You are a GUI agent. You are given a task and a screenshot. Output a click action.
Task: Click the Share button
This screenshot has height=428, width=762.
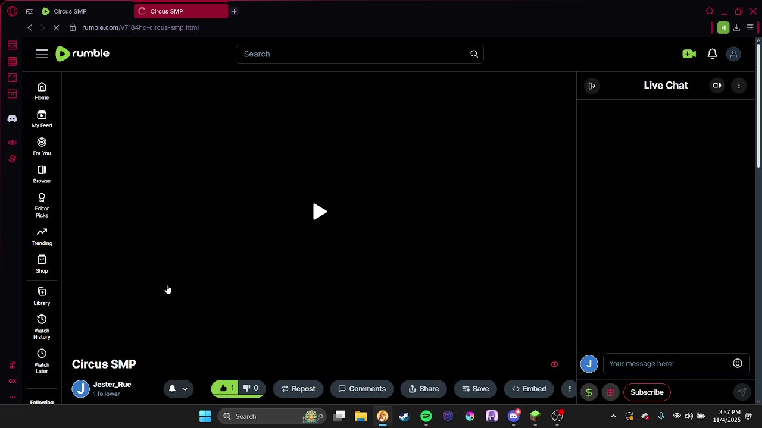pyautogui.click(x=424, y=389)
